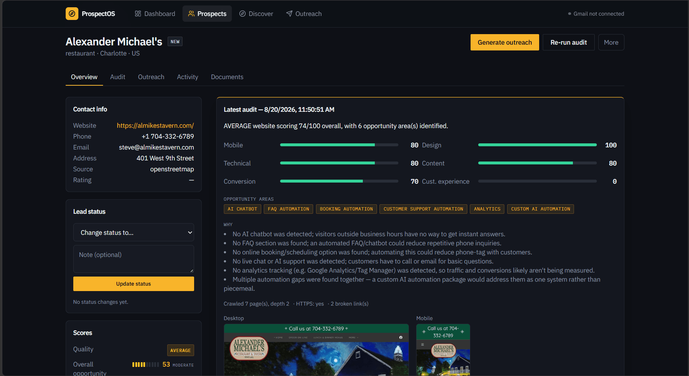689x376 pixels.
Task: Click the AVERAGE website scoring summary line
Action: [x=336, y=126]
